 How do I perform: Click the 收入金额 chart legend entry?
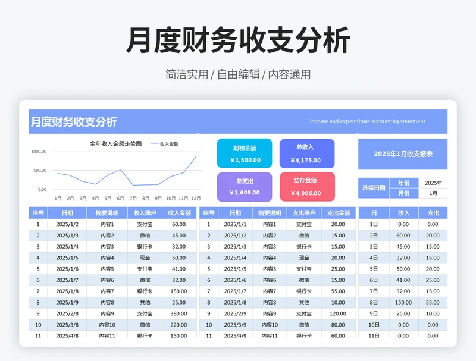(165, 144)
